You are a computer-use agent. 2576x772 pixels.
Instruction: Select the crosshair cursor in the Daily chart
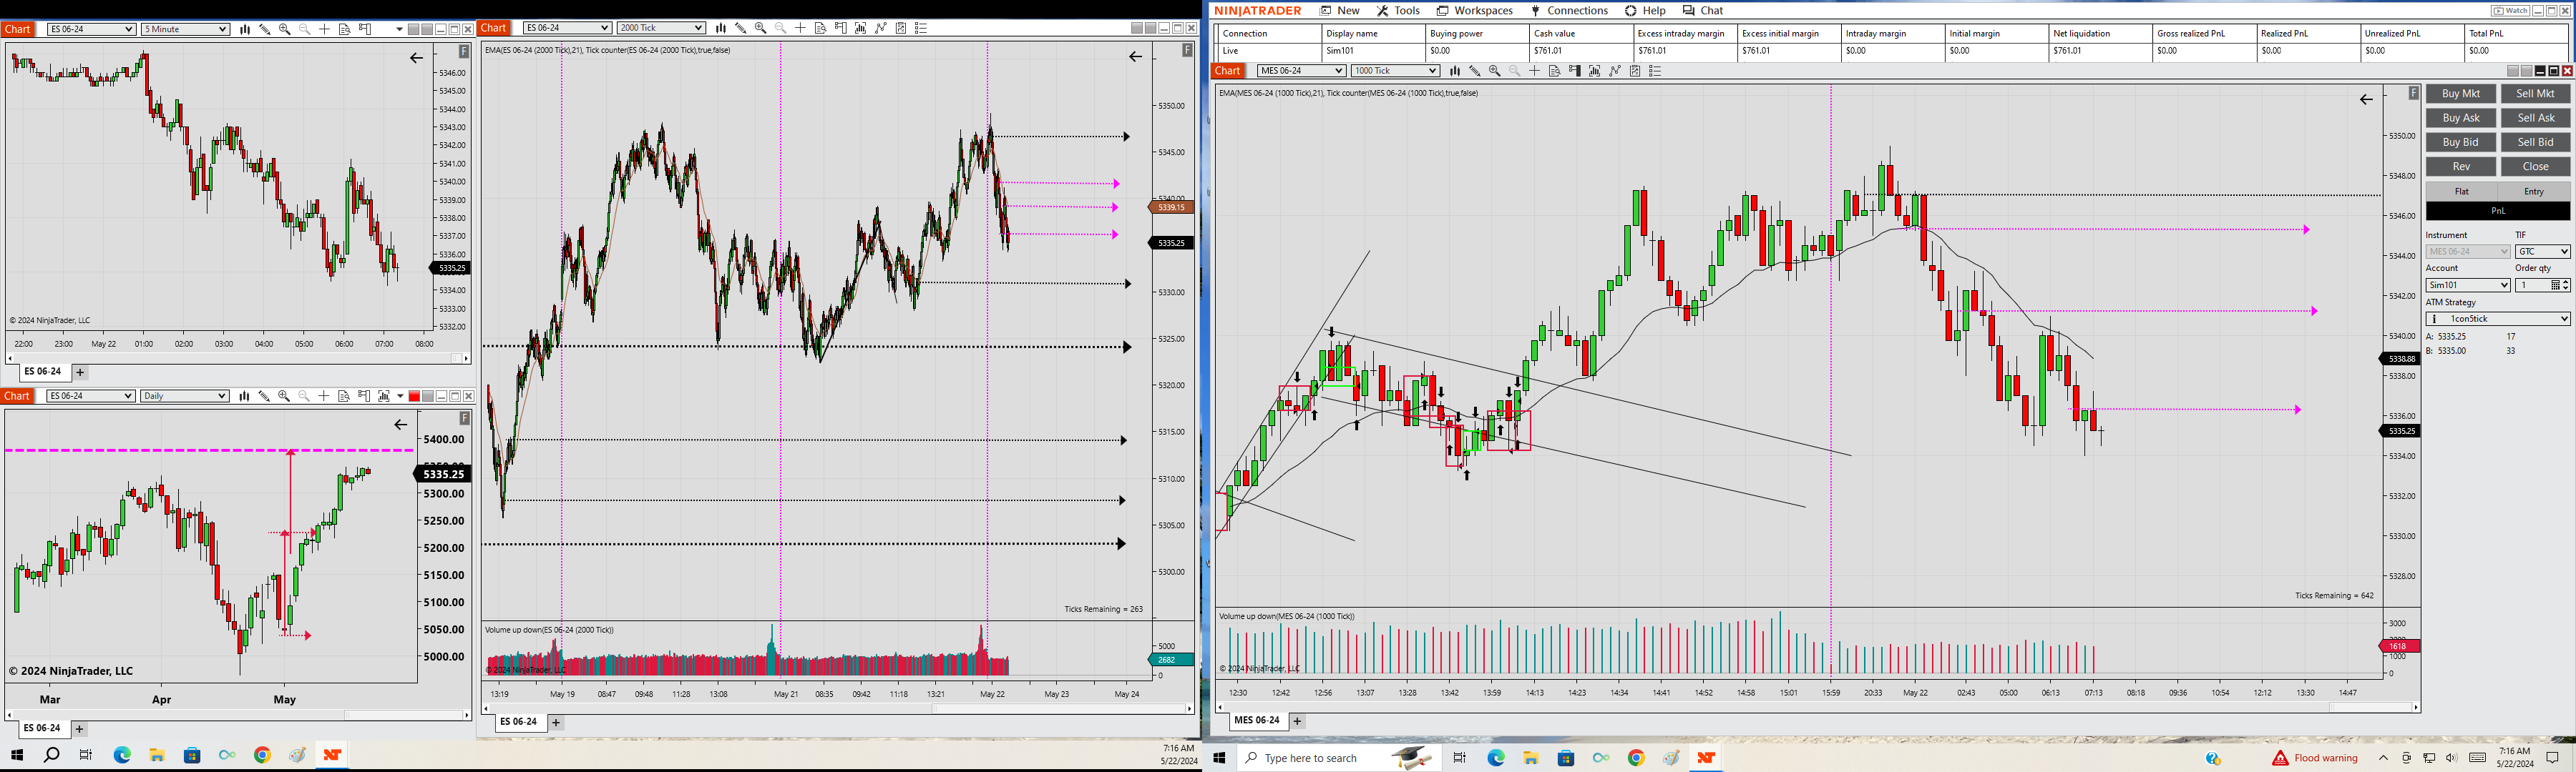pyautogui.click(x=323, y=397)
